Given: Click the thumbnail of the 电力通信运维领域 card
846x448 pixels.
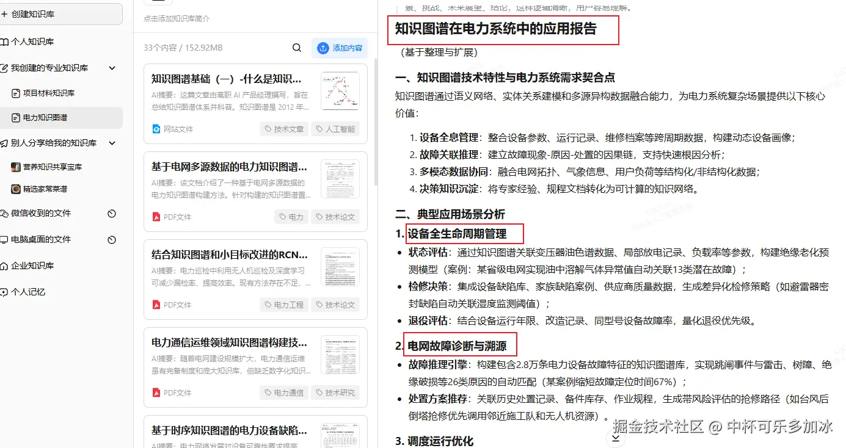Looking at the screenshot, I should click(x=340, y=355).
